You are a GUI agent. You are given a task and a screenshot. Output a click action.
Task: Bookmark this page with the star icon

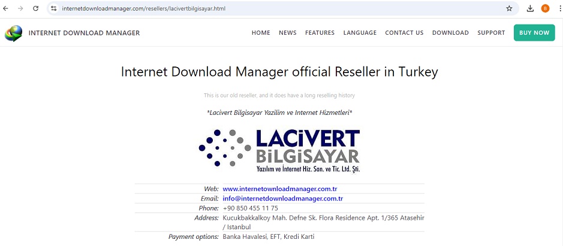point(509,8)
